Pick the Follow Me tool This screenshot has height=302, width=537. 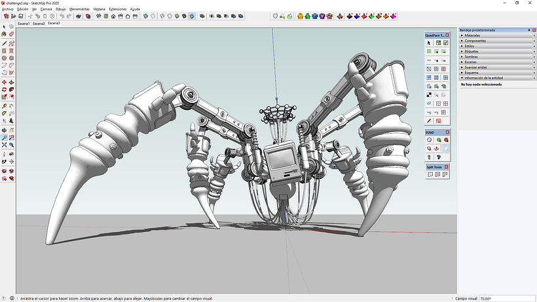tap(11, 89)
